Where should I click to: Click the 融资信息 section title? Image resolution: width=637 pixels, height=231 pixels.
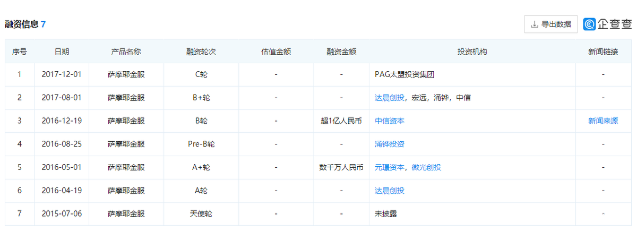pyautogui.click(x=22, y=24)
